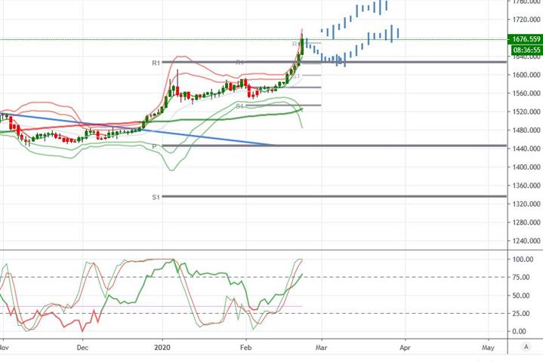Click the 1440.000 price axis label

[526, 149]
